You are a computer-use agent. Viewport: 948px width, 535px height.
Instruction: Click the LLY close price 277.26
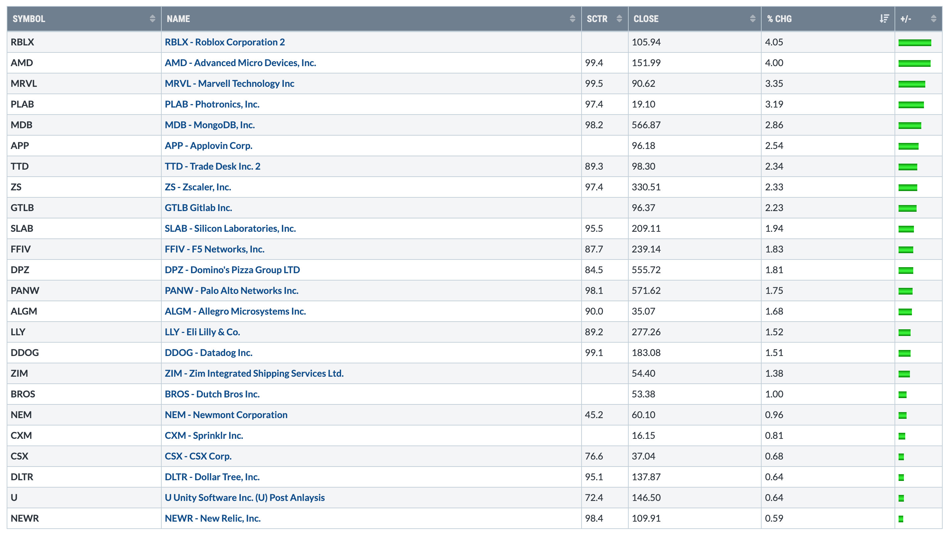coord(646,332)
